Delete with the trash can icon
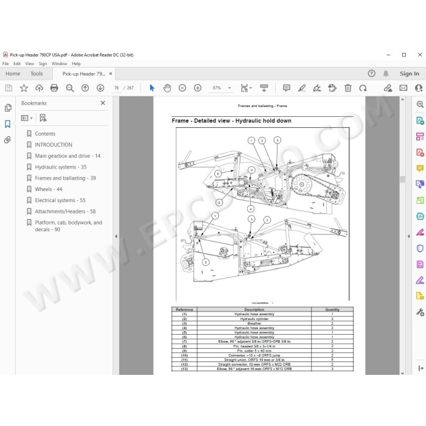426x426 pixels. [x=347, y=88]
